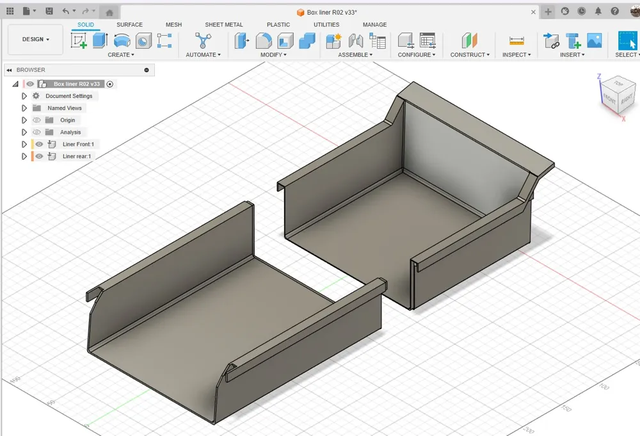Image resolution: width=640 pixels, height=436 pixels.
Task: Open the Press Pull tool
Action: pos(241,41)
